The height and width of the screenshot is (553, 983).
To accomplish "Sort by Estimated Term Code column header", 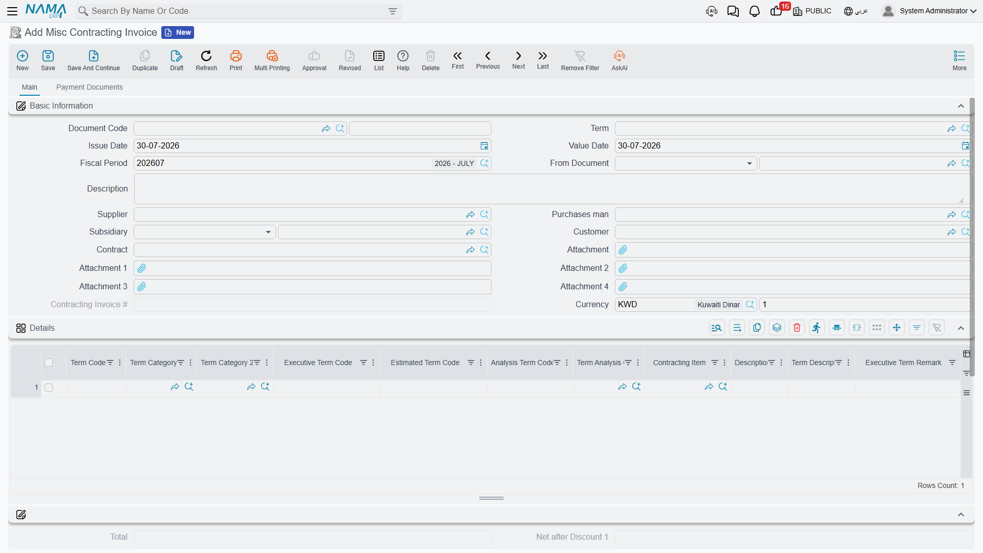I will [x=425, y=363].
